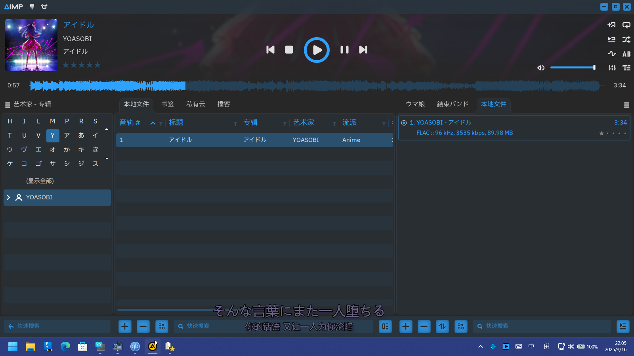Open the playlist panel hamburger menu
This screenshot has width=634, height=356.
[x=626, y=105]
